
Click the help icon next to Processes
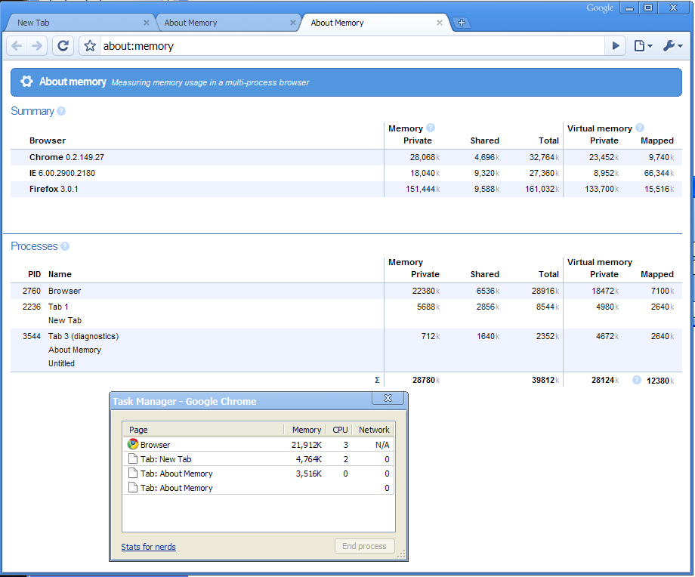coord(65,246)
